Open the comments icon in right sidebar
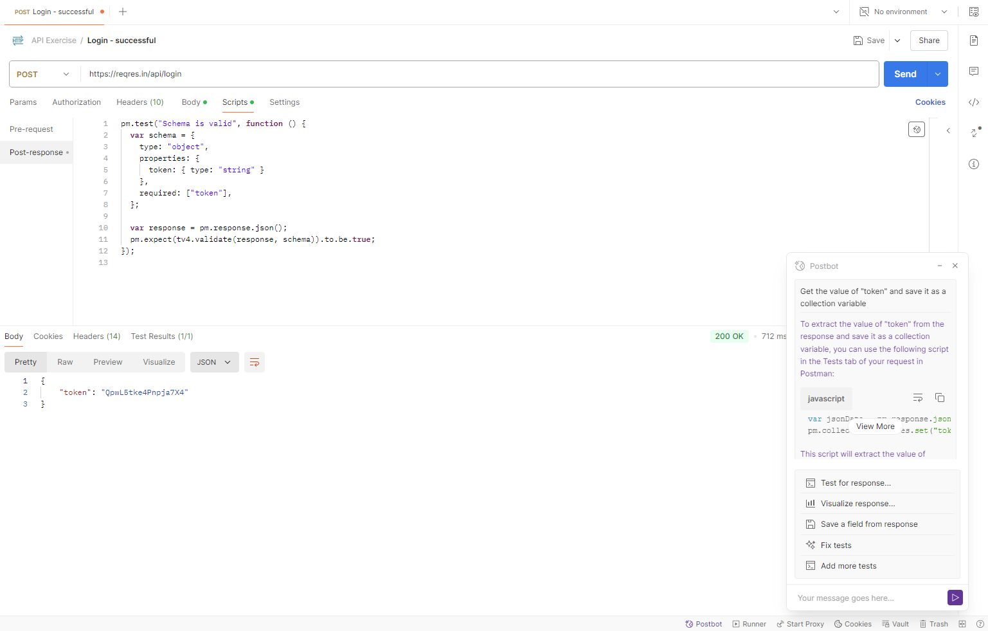 [974, 71]
